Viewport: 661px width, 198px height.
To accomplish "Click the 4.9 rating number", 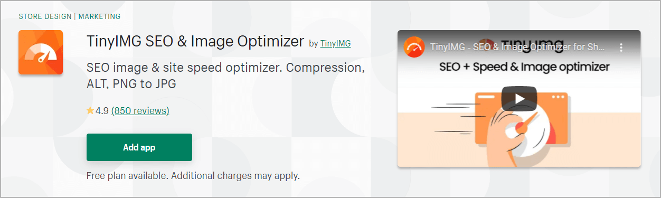I will [x=102, y=111].
